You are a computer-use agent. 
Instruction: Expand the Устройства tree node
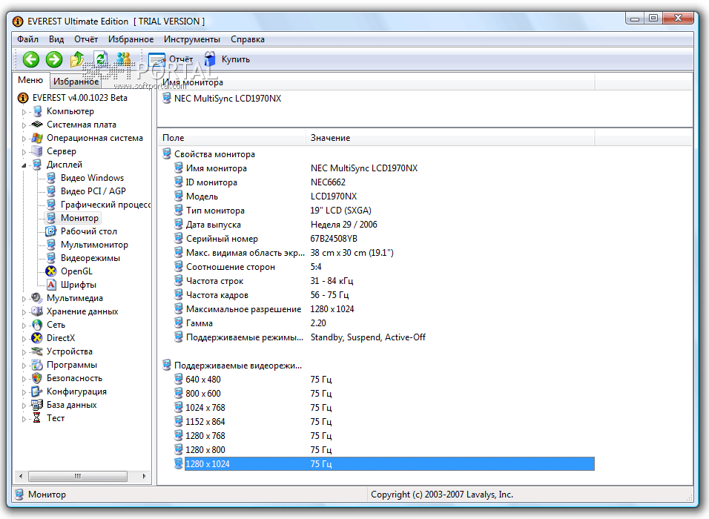coord(24,352)
